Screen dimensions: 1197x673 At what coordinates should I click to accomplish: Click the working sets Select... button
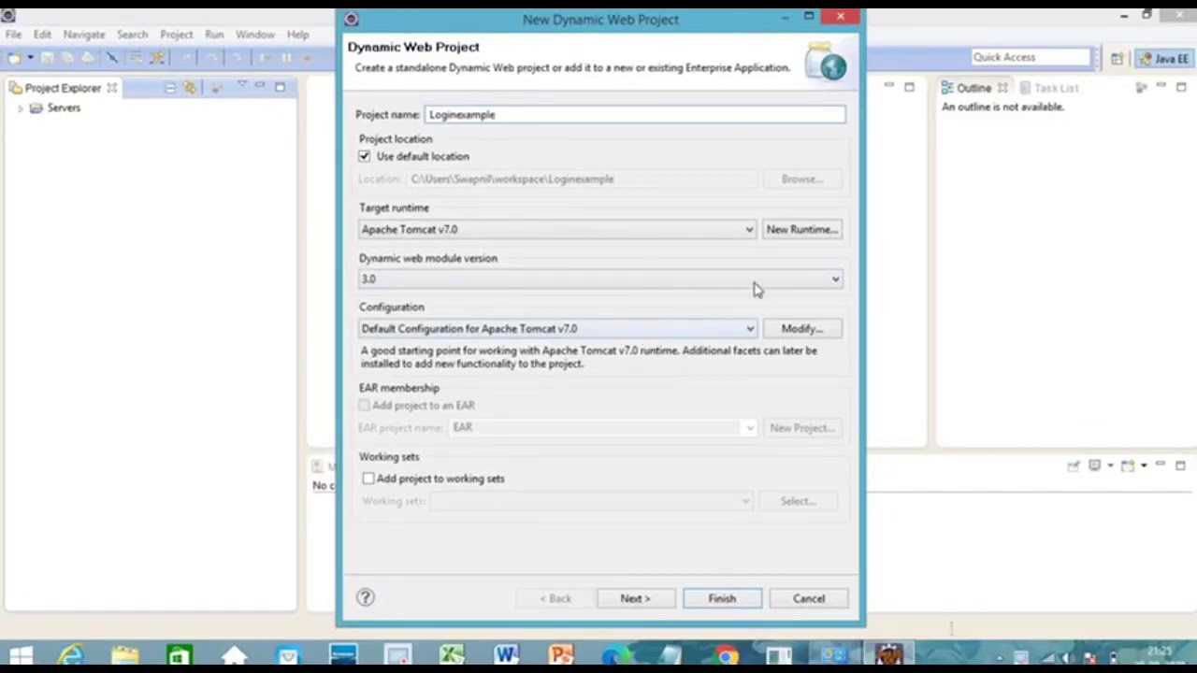click(x=799, y=501)
